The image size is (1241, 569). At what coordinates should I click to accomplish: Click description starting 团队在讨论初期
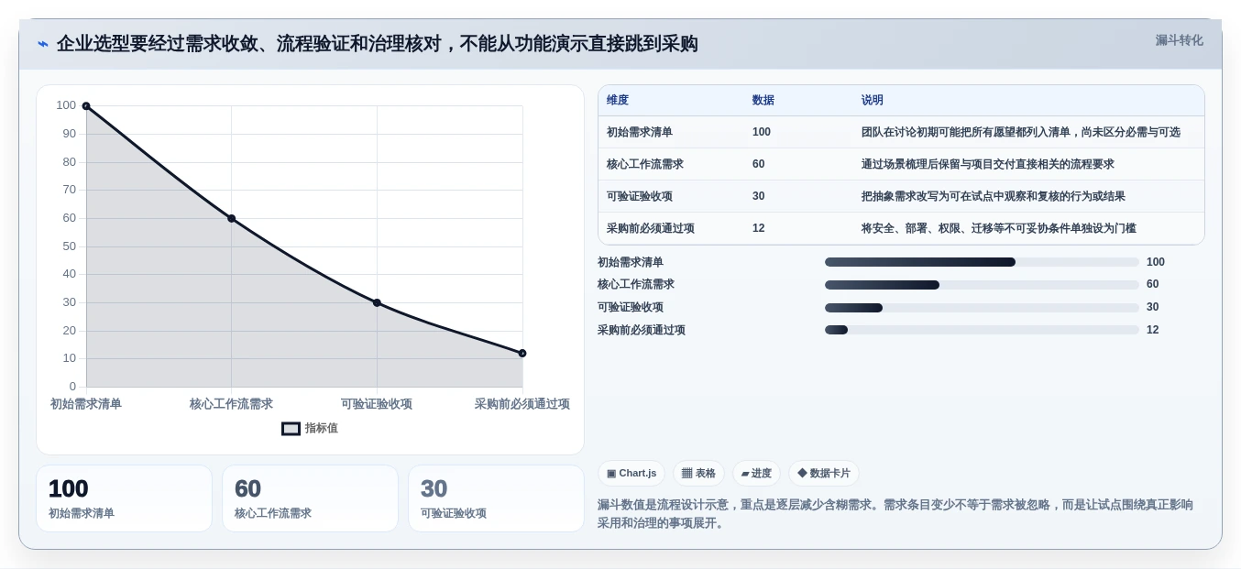pos(1021,132)
